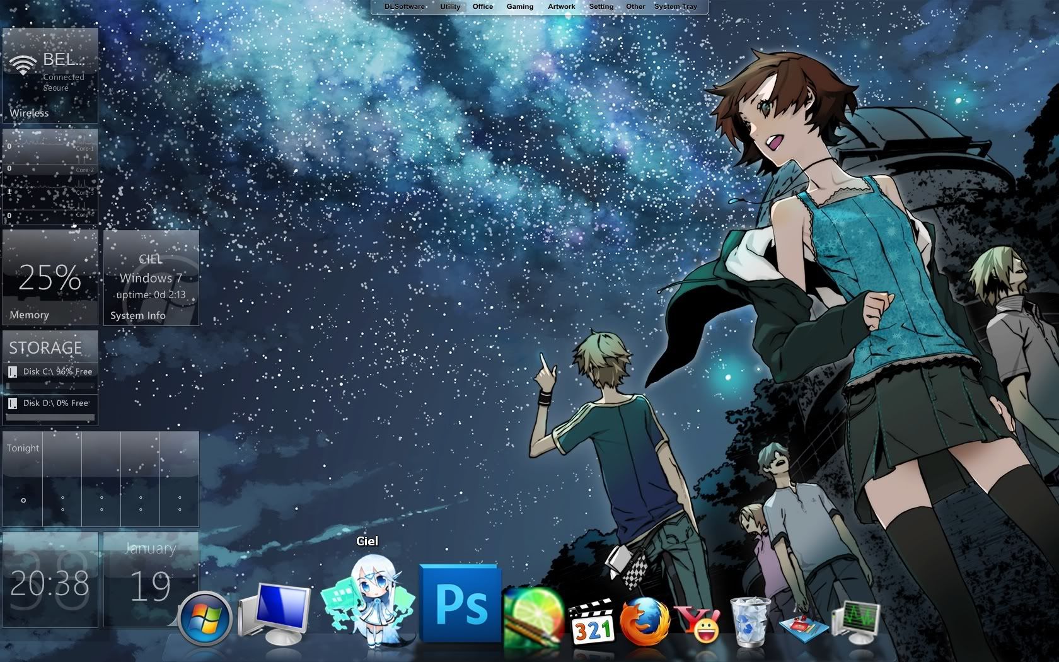Open the Gaming menu

coord(520,6)
